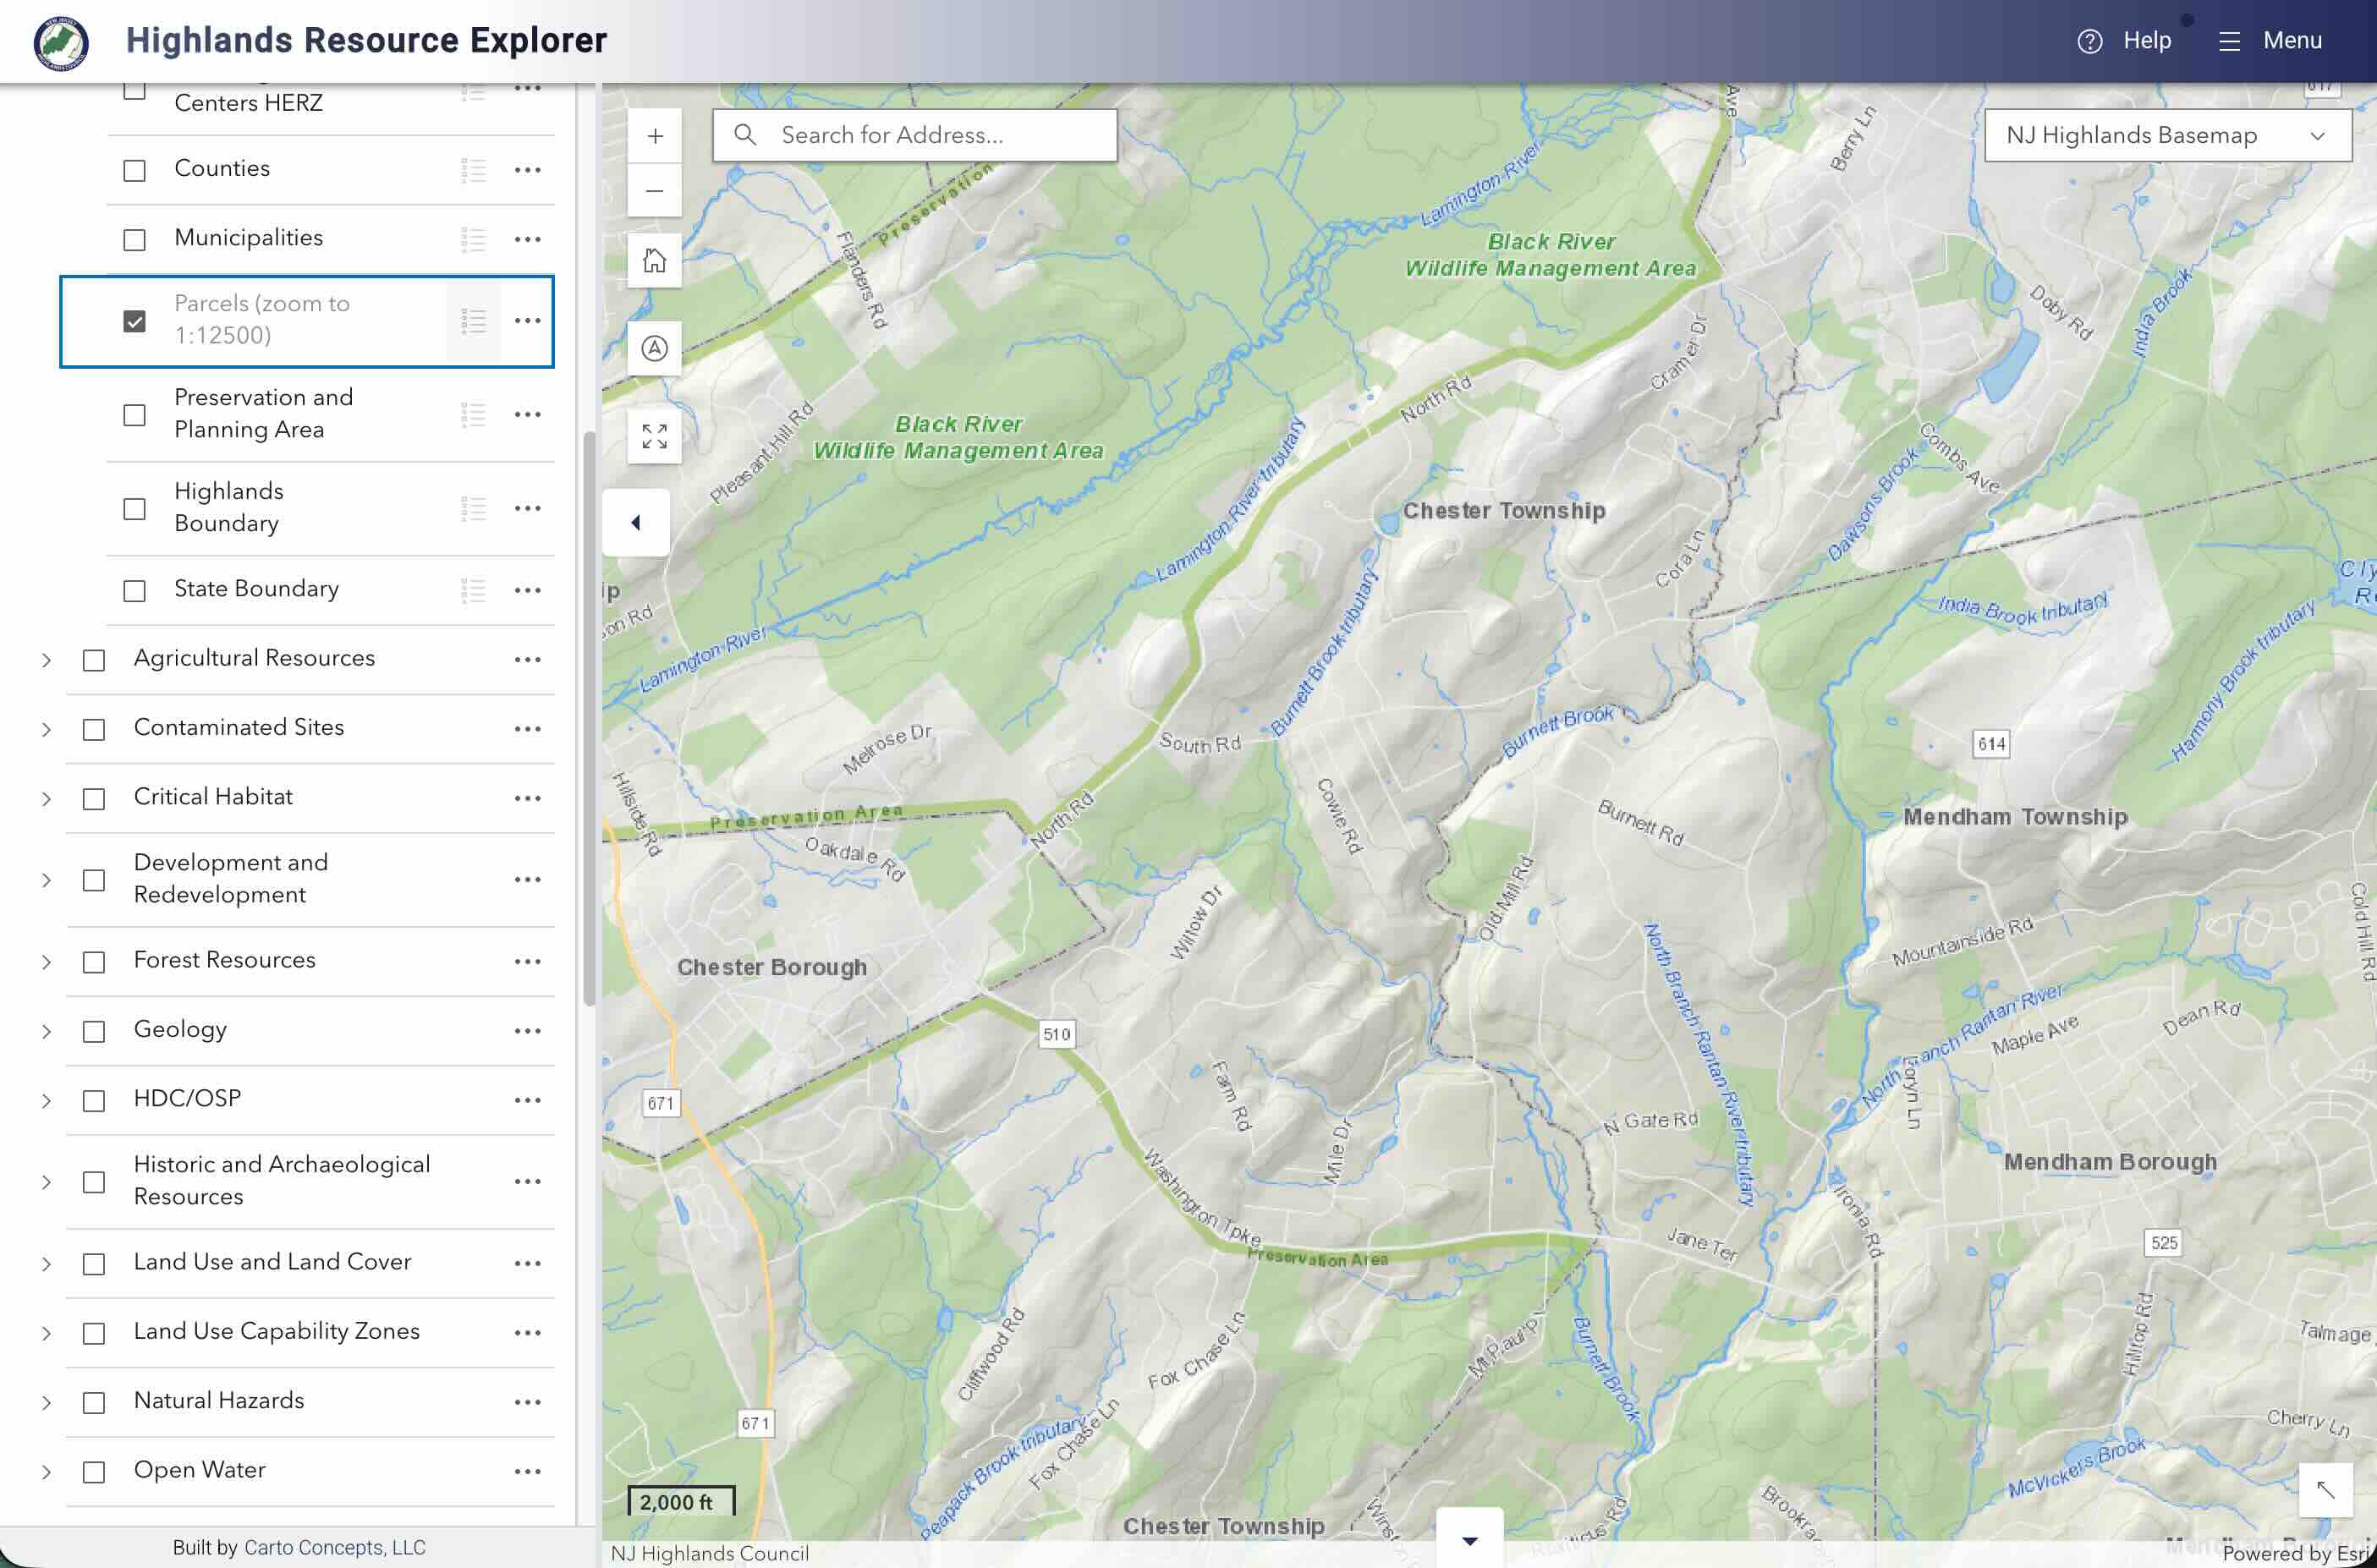The image size is (2377, 1568).
Task: Uncheck the Parcels (zoom to 1:12500) layer
Action: pyautogui.click(x=135, y=320)
